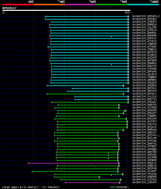Open UniRef100_A5B565 hit
The width and height of the screenshot is (161, 189).
tap(144, 177)
